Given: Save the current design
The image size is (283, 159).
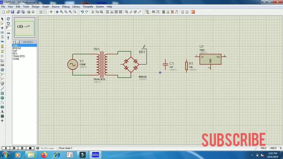Looking at the screenshot, I should click(x=12, y=12).
